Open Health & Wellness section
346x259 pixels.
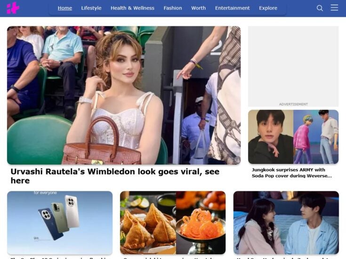(x=132, y=8)
